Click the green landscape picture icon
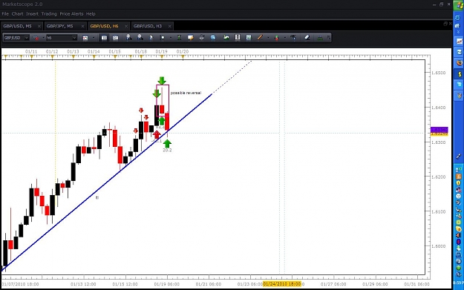 pos(226,38)
